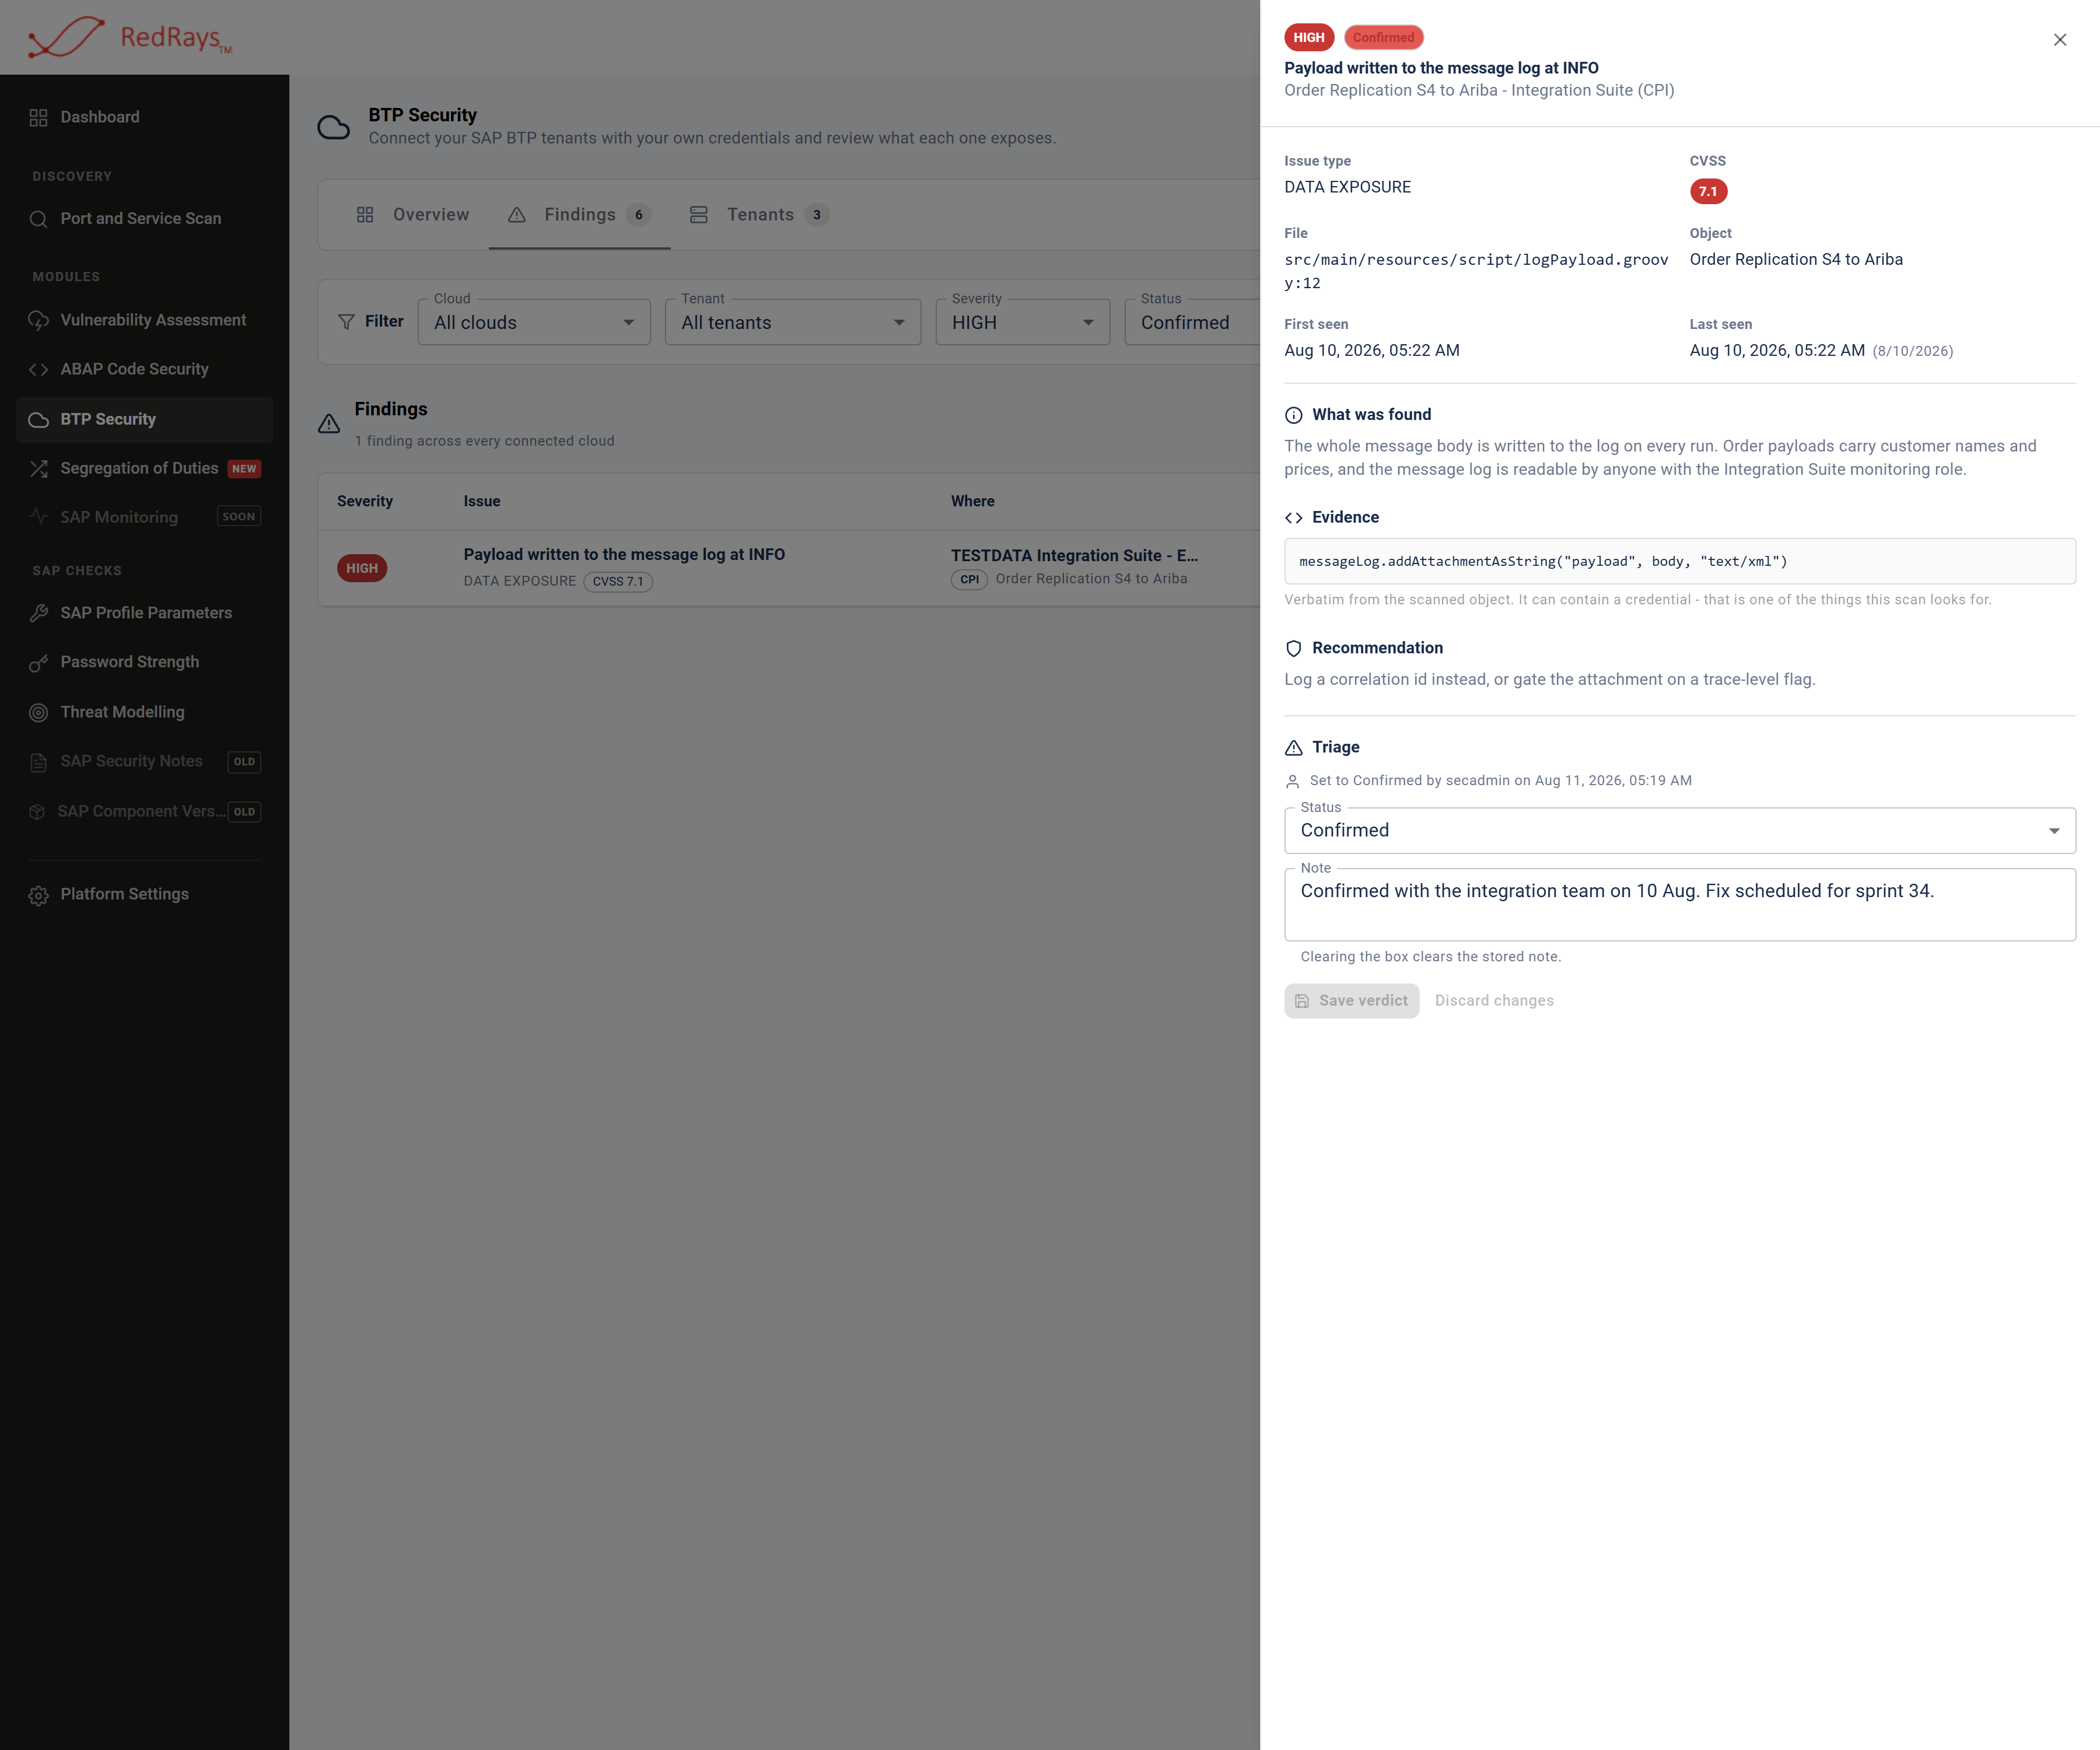Click the Platform Settings gear icon
Viewport: 2100px width, 1750px height.
tap(38, 895)
